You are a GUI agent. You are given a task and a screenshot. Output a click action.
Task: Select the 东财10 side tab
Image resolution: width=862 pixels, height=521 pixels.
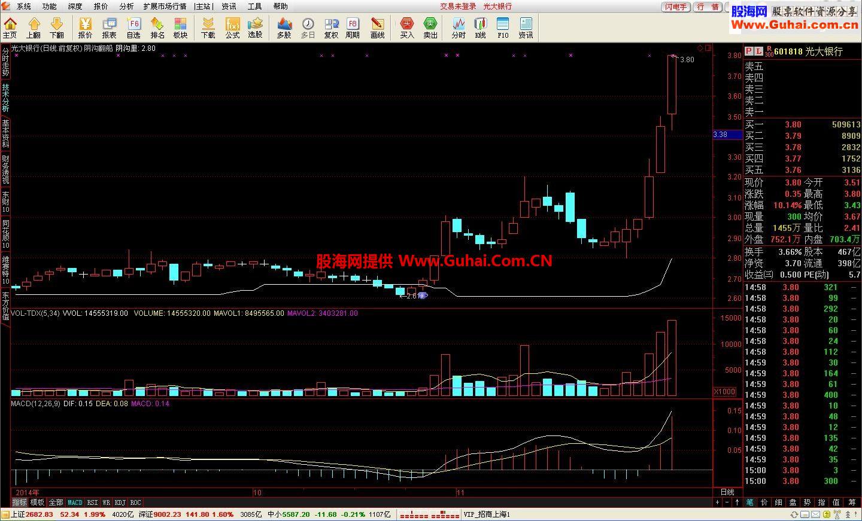(5, 202)
